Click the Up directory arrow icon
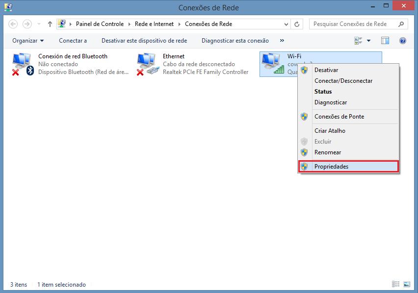418x293 pixels. 50,24
